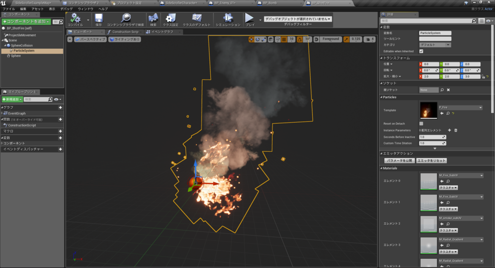Toggle Reset on Detach checkbox
The image size is (495, 268).
(421, 124)
